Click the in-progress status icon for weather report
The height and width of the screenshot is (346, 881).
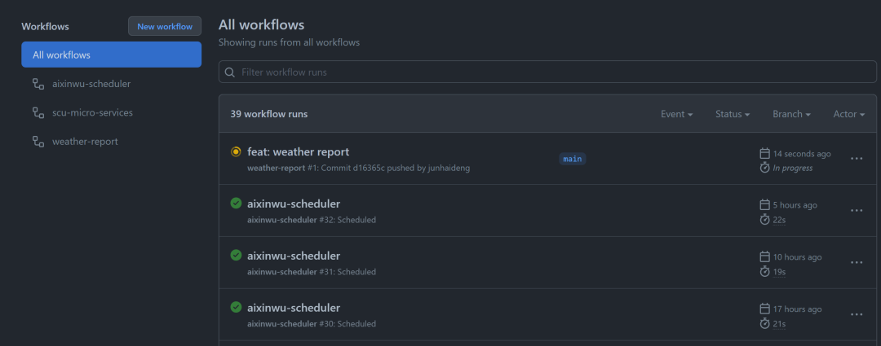tap(236, 151)
